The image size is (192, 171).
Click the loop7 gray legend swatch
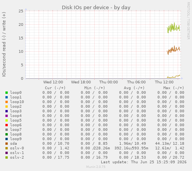coord(7,130)
